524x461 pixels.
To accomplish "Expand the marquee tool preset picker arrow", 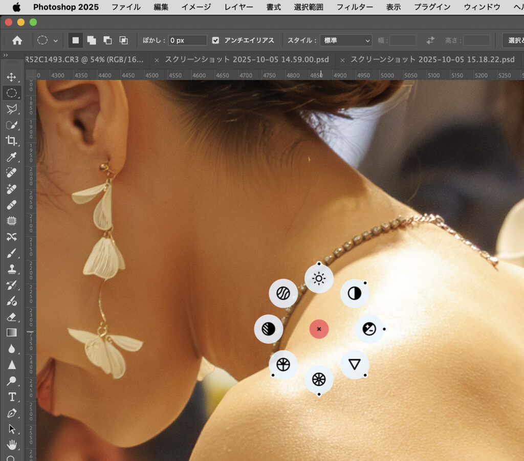I will point(55,40).
